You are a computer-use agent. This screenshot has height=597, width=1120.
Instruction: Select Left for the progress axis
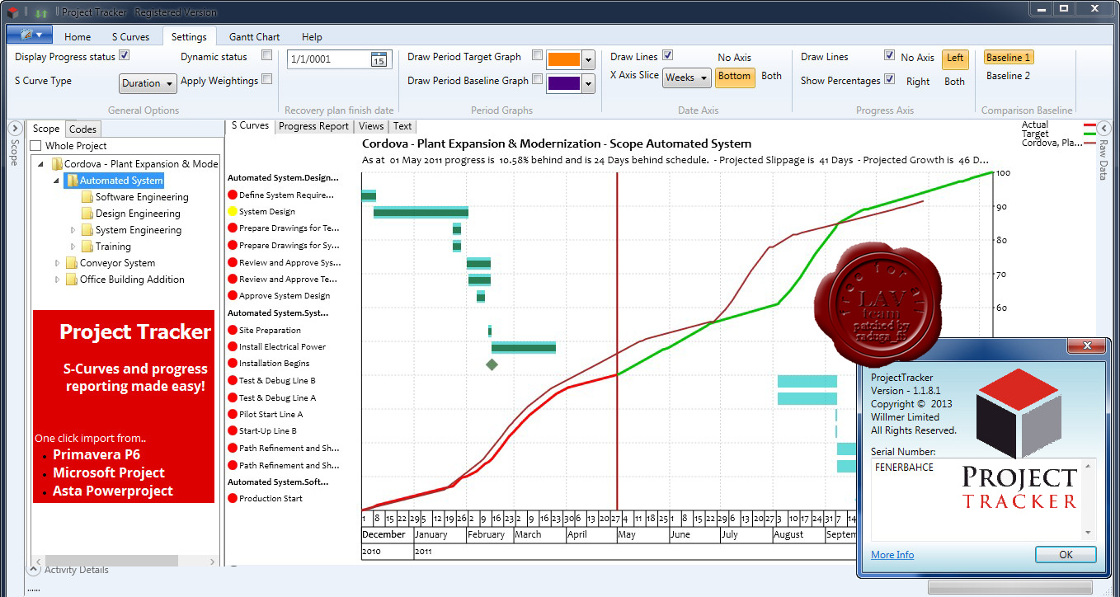pos(955,58)
